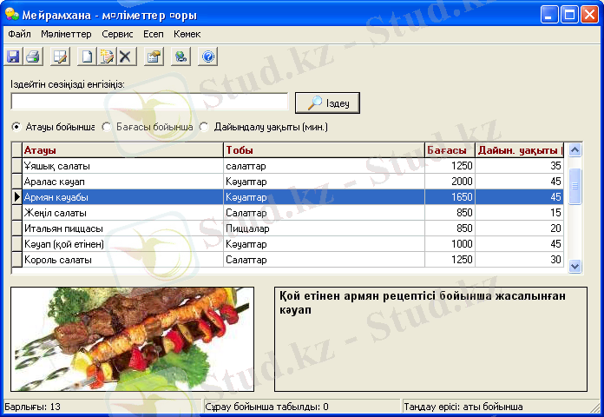The width and height of the screenshot is (604, 417).
Task: Open the table edit icon with pencil
Action: click(x=60, y=57)
